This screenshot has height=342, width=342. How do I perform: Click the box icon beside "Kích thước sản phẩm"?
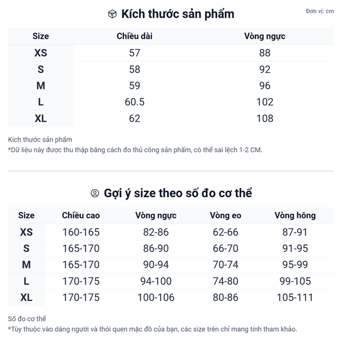click(x=112, y=14)
